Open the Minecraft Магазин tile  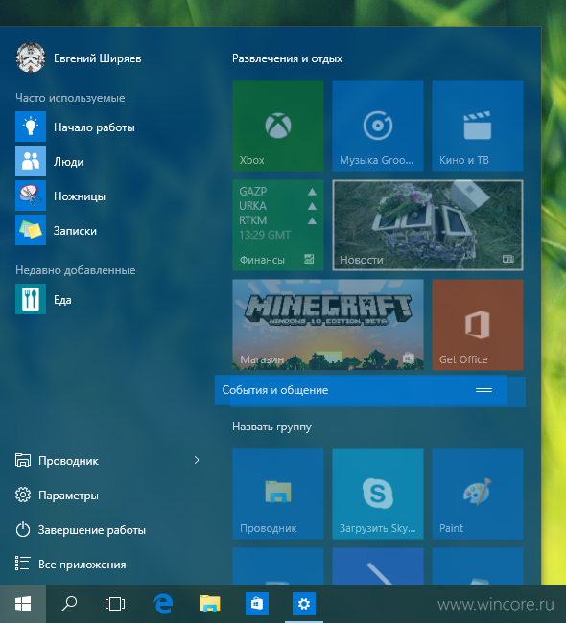[328, 325]
